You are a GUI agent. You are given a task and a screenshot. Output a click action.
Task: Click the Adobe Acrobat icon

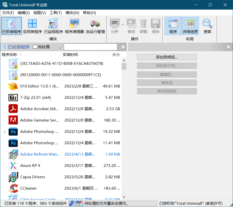pyautogui.click(x=13, y=109)
